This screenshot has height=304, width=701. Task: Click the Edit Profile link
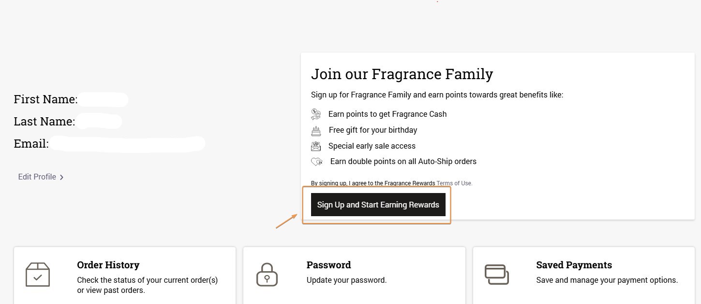pos(37,177)
